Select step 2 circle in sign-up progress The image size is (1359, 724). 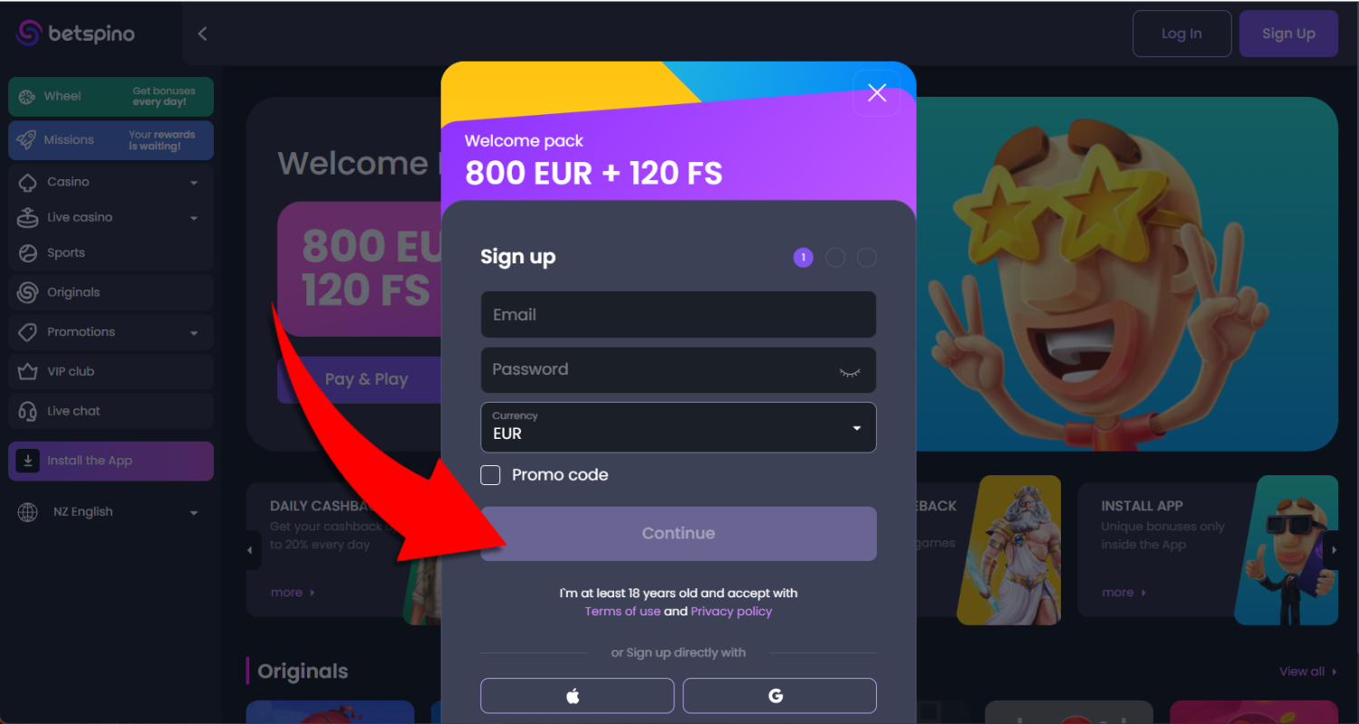pyautogui.click(x=835, y=258)
